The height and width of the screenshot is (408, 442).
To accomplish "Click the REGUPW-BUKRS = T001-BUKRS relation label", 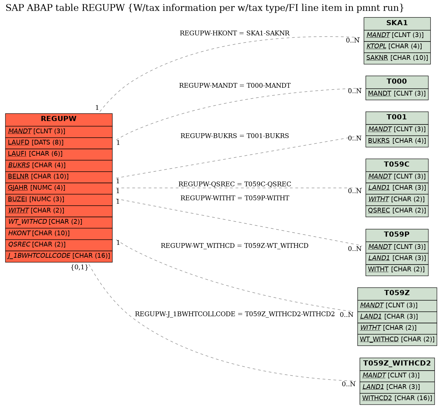I will coord(235,136).
